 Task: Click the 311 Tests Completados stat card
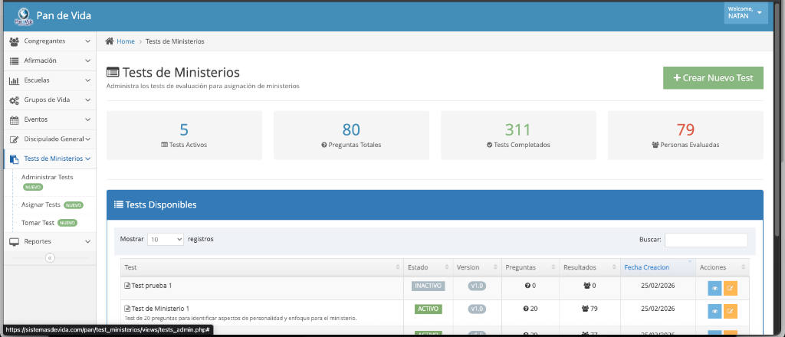[518, 136]
